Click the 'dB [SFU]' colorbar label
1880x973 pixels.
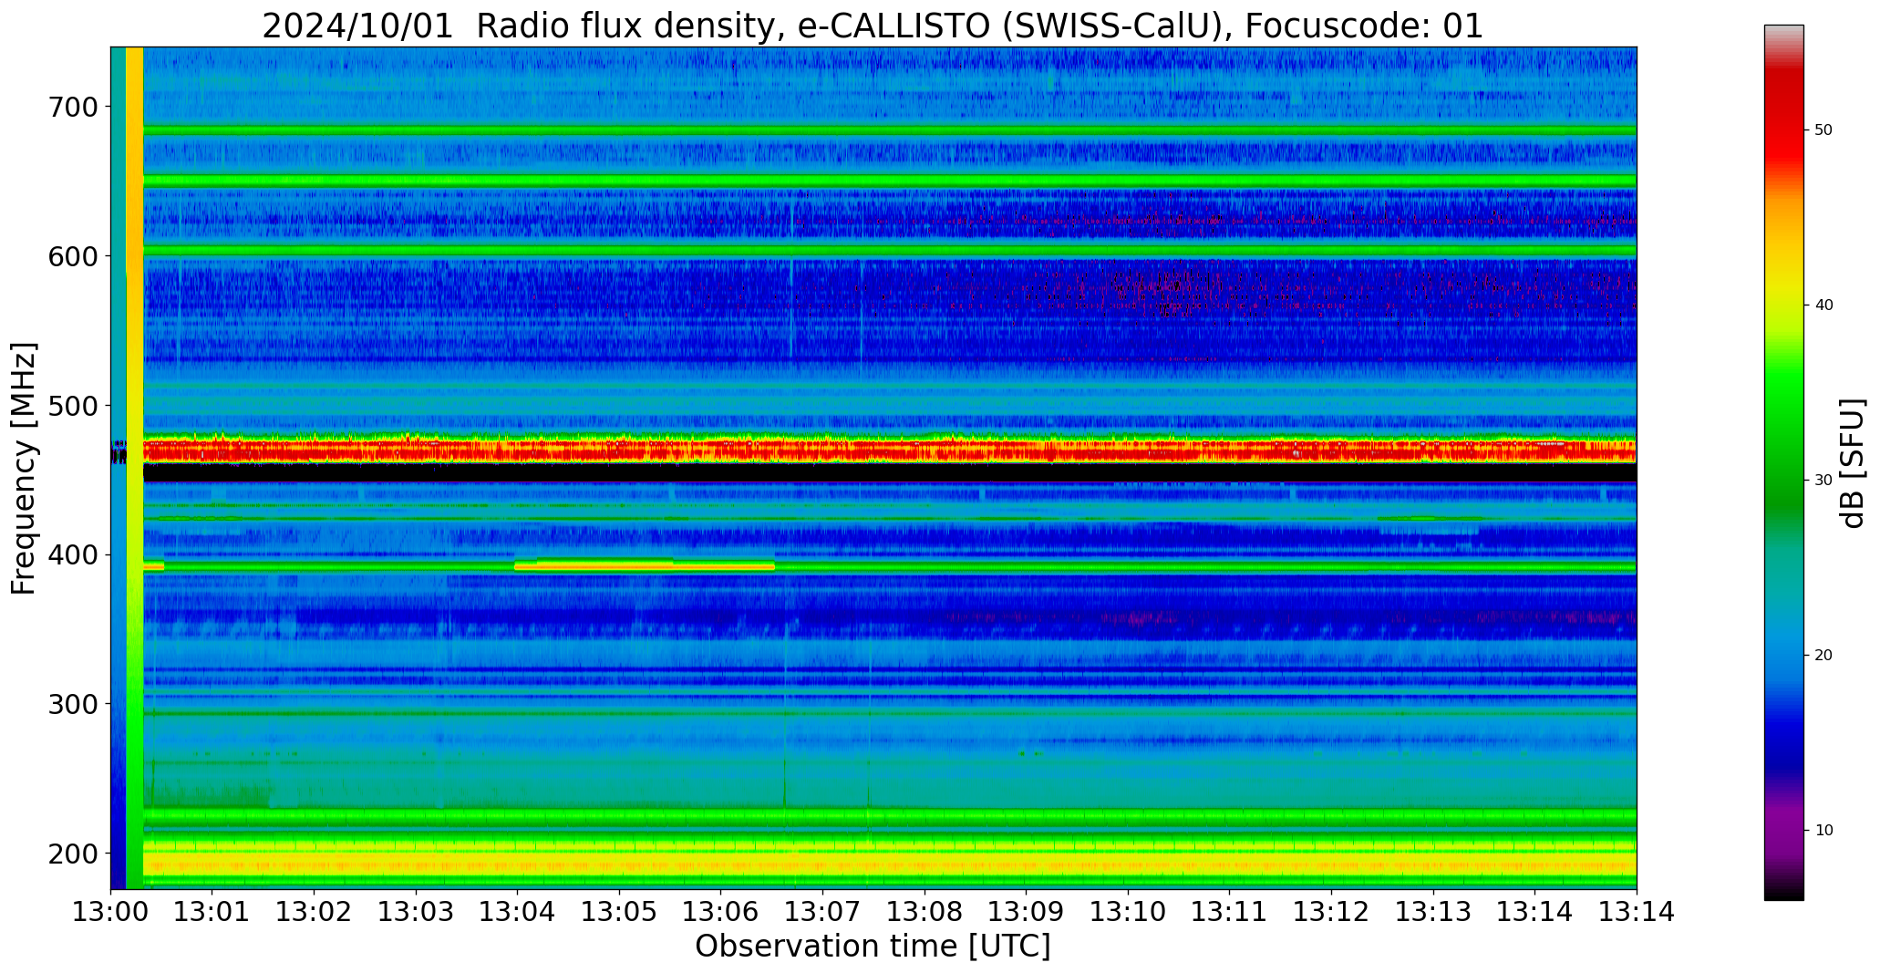(x=1852, y=462)
